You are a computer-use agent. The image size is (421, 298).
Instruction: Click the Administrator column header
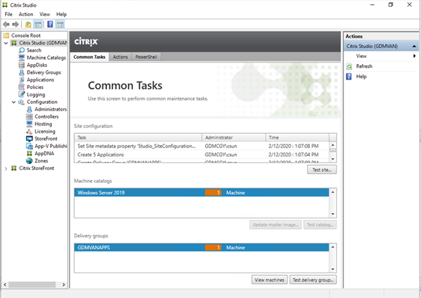234,138
